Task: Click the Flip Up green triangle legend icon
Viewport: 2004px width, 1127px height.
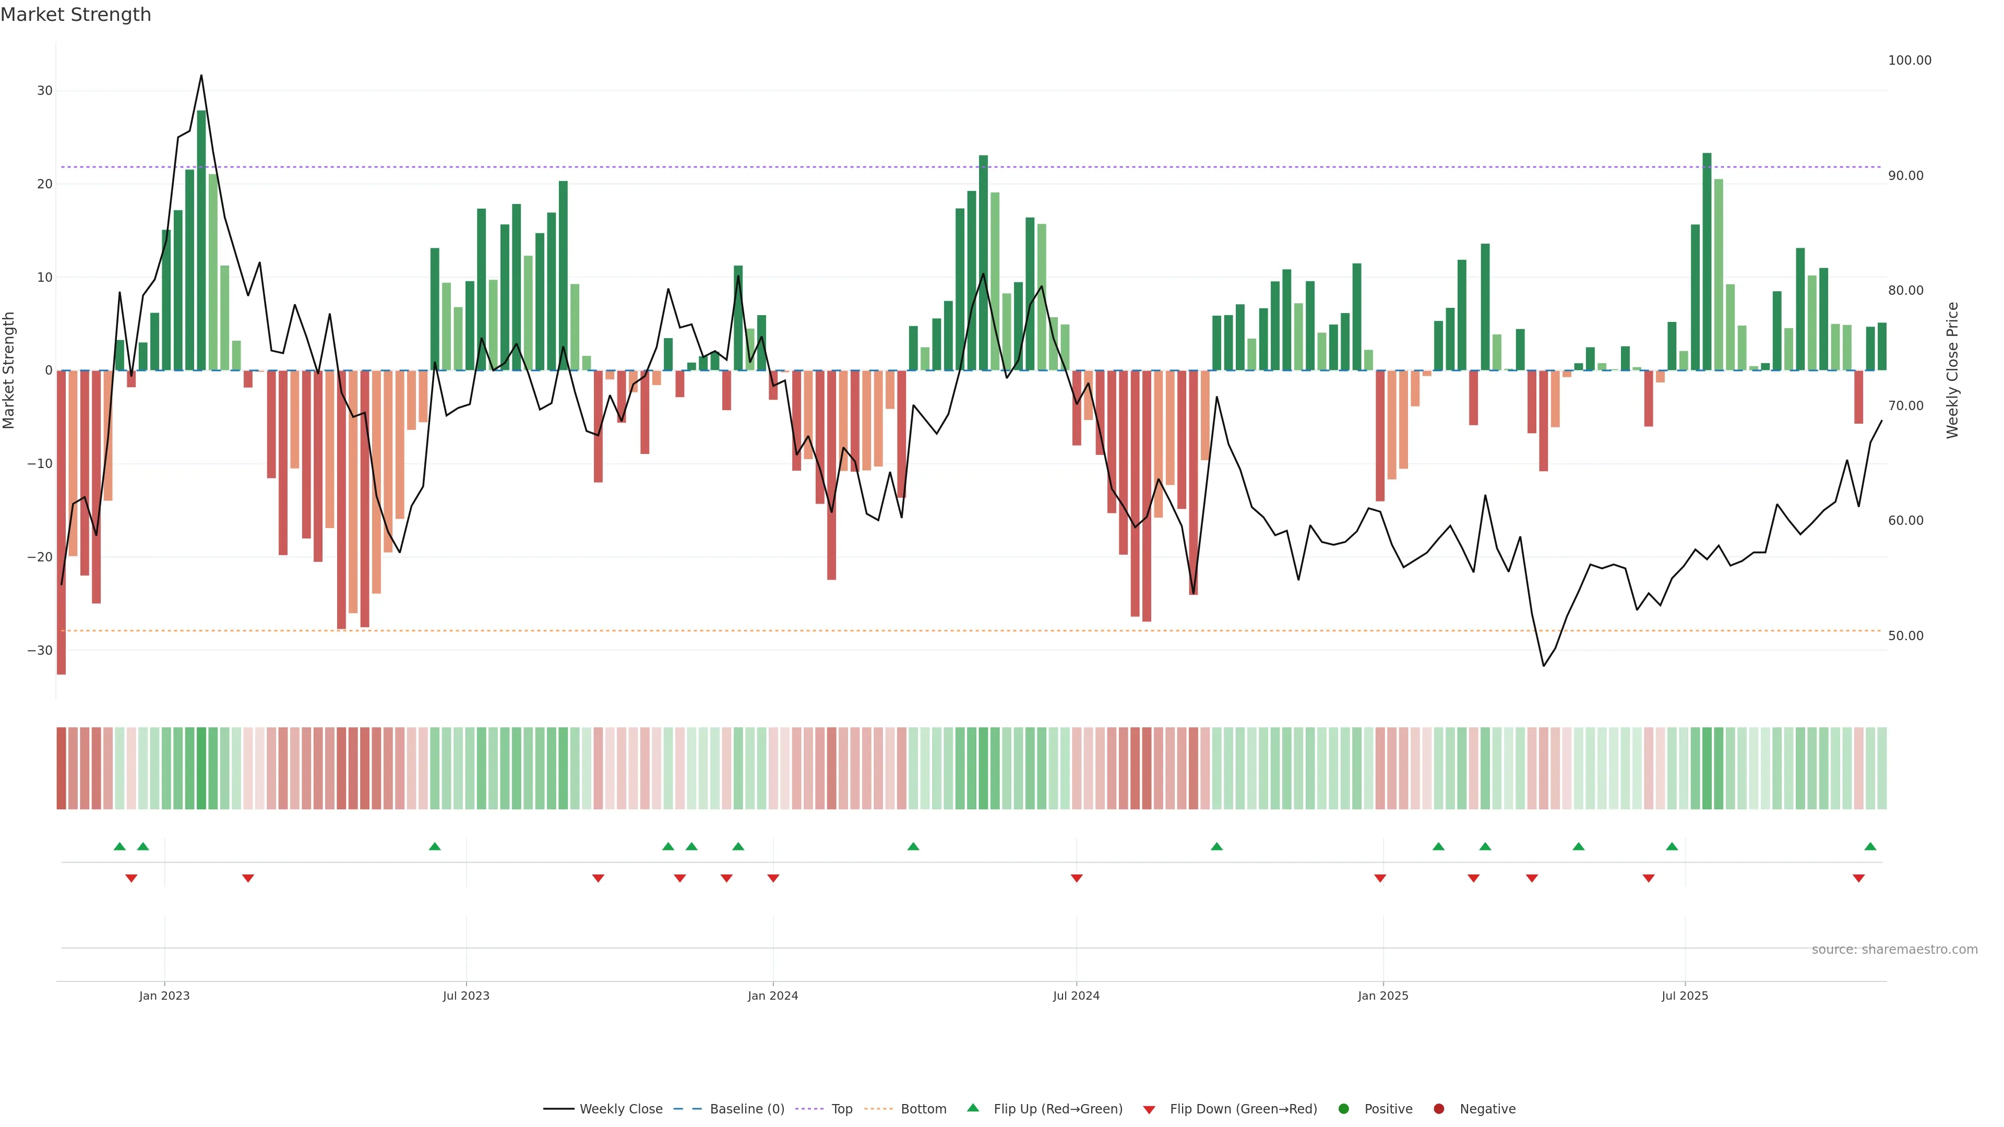Action: click(972, 1108)
